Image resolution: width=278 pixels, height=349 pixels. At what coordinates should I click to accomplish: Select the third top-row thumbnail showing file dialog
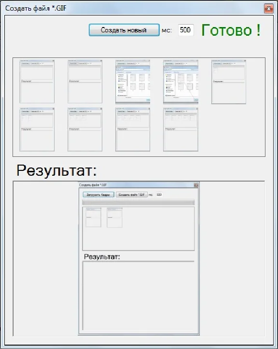coord(133,82)
